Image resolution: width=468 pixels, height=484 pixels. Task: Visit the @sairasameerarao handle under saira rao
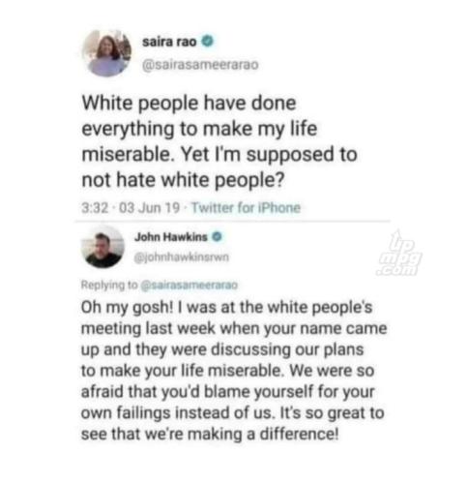pyautogui.click(x=200, y=65)
